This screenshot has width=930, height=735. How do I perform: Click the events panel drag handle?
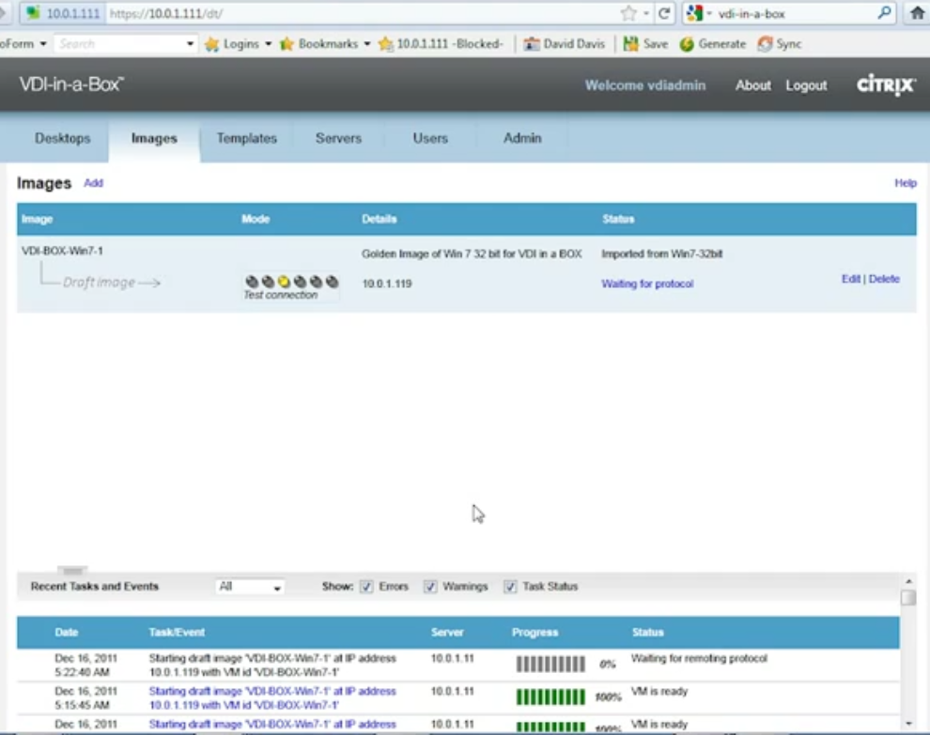72,570
